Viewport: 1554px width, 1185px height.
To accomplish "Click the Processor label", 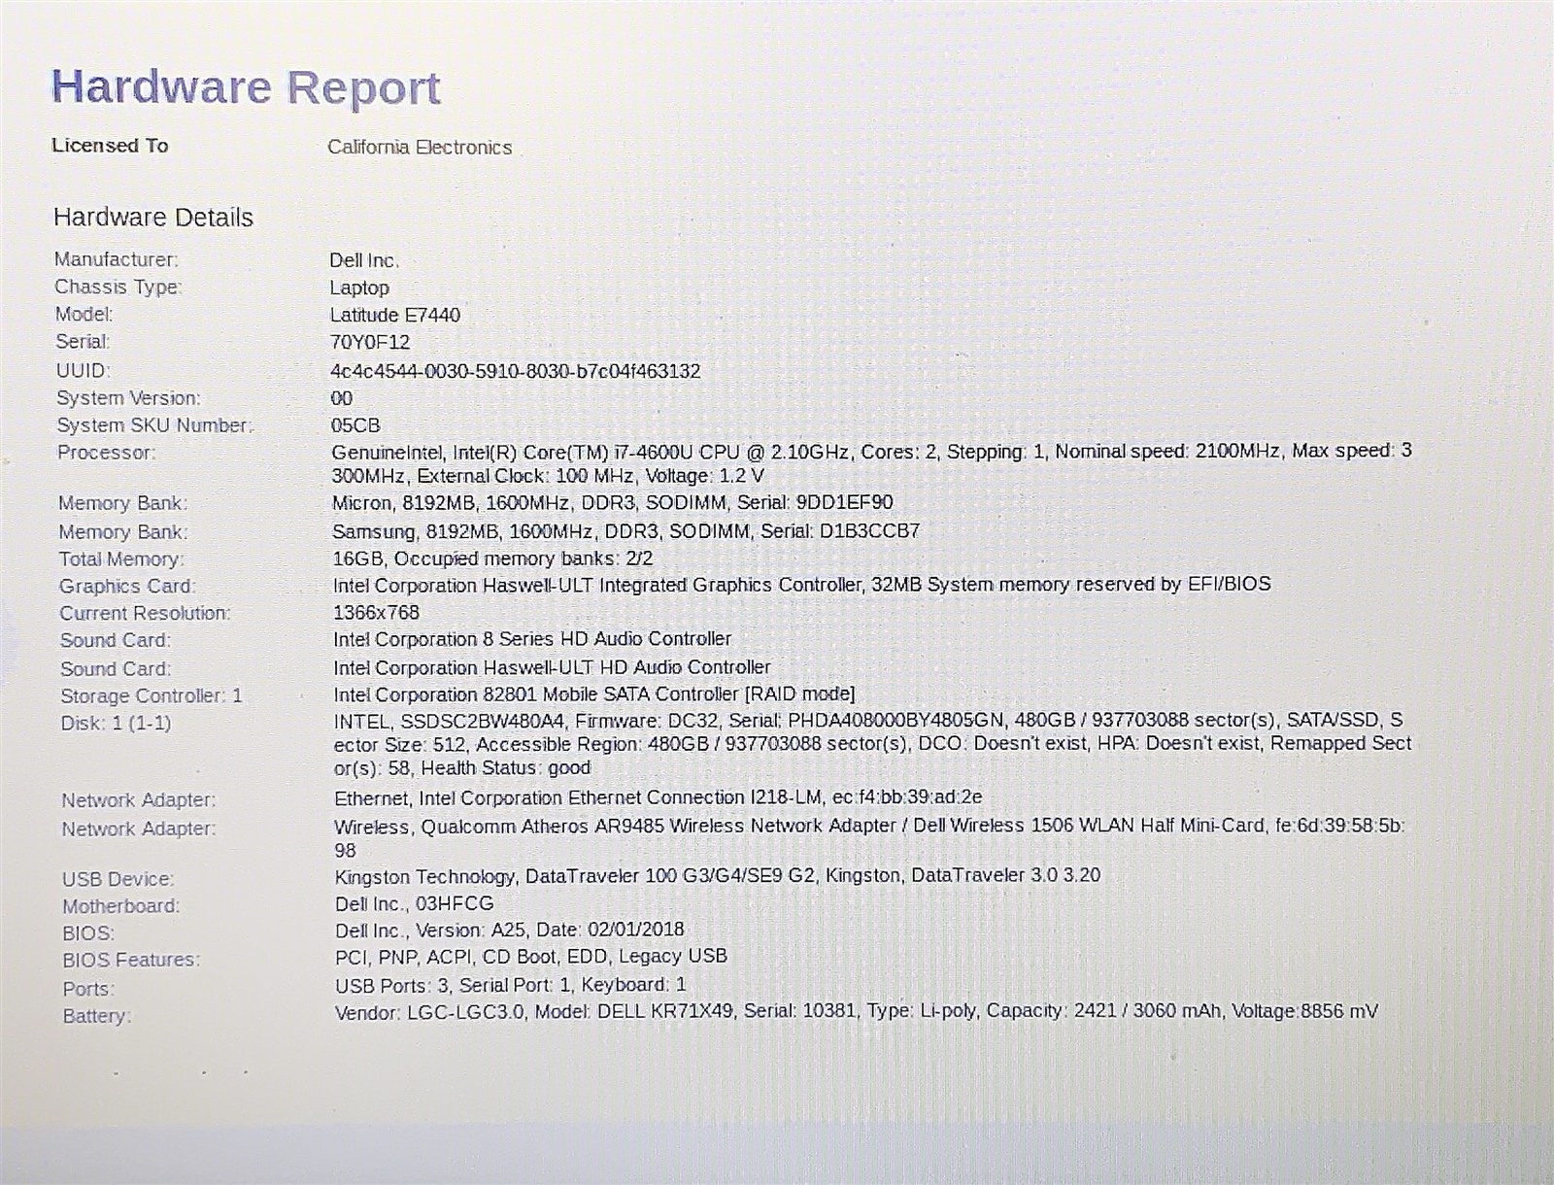I will 106,453.
